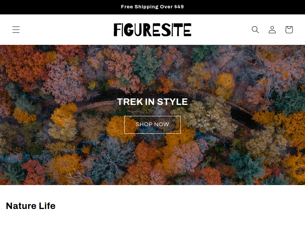This screenshot has height=228, width=305.
Task: Open the hamburger navigation menu
Action: (16, 30)
